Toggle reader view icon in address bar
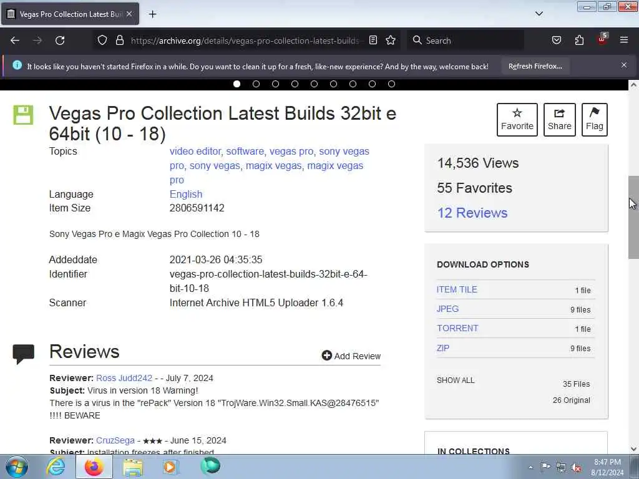Viewport: 639px width, 479px height. point(373,40)
